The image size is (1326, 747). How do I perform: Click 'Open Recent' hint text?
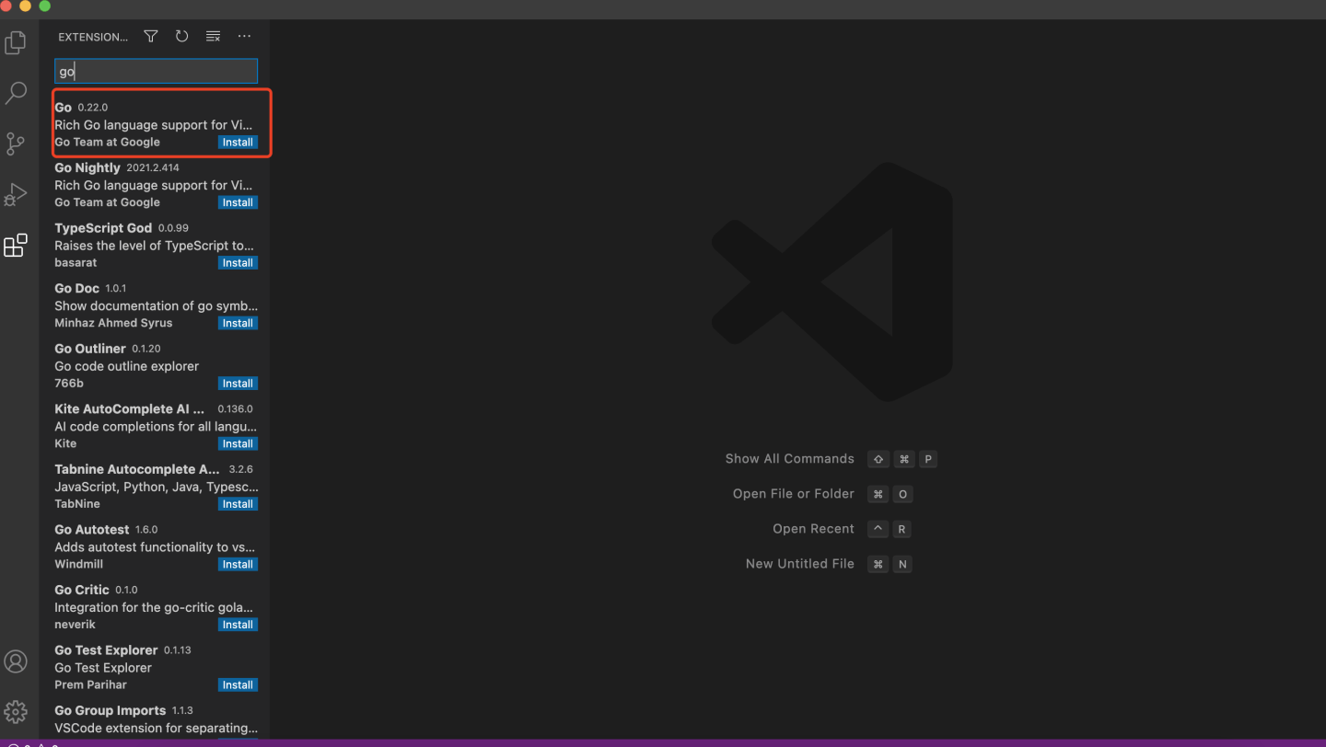(814, 529)
